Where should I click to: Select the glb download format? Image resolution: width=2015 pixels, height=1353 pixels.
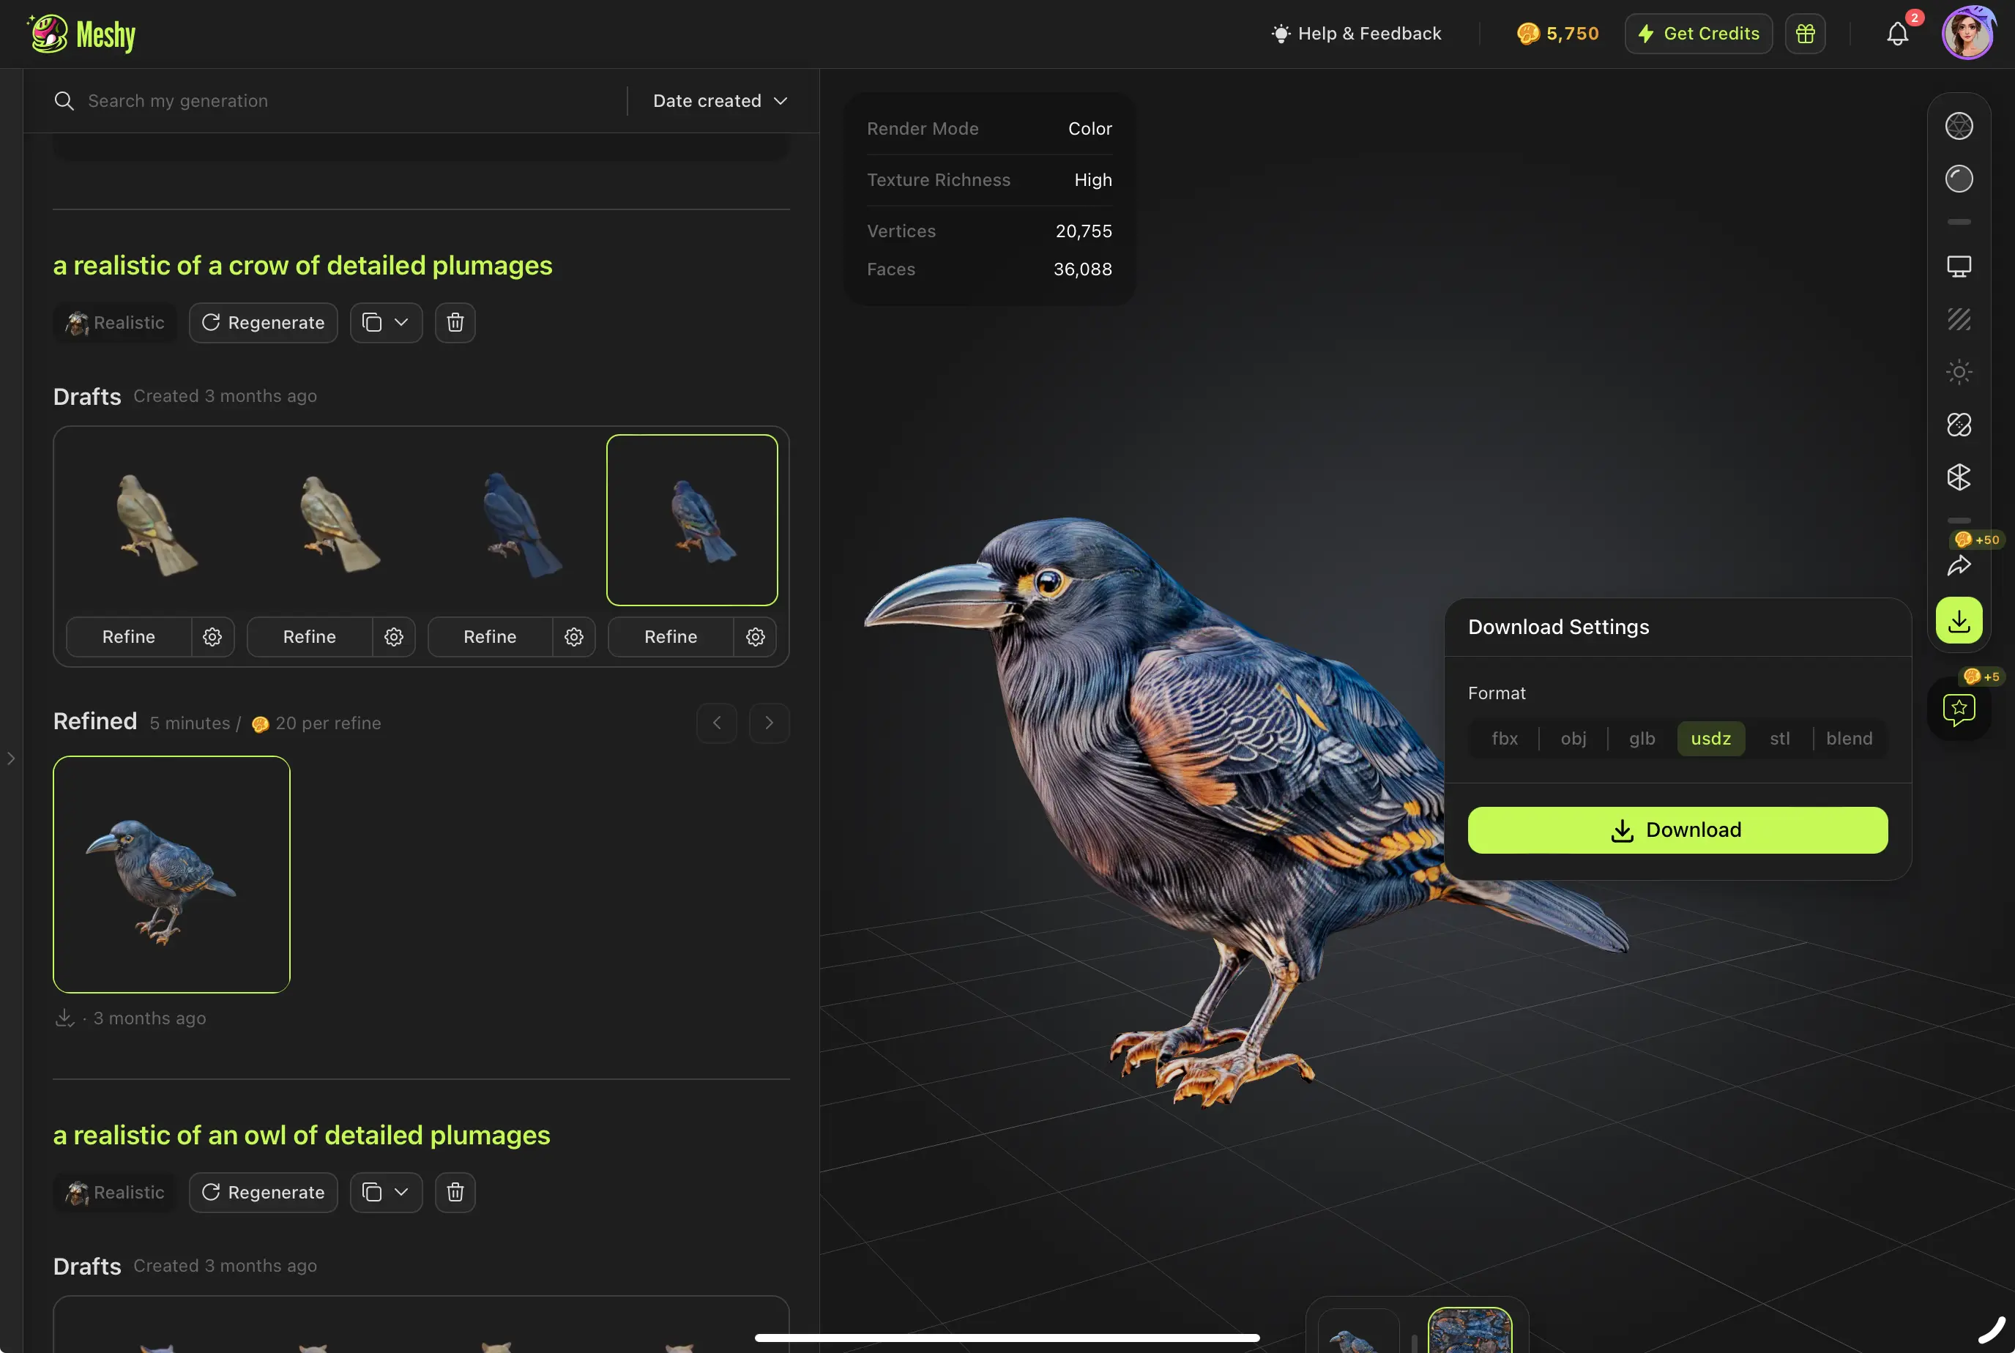(x=1642, y=739)
